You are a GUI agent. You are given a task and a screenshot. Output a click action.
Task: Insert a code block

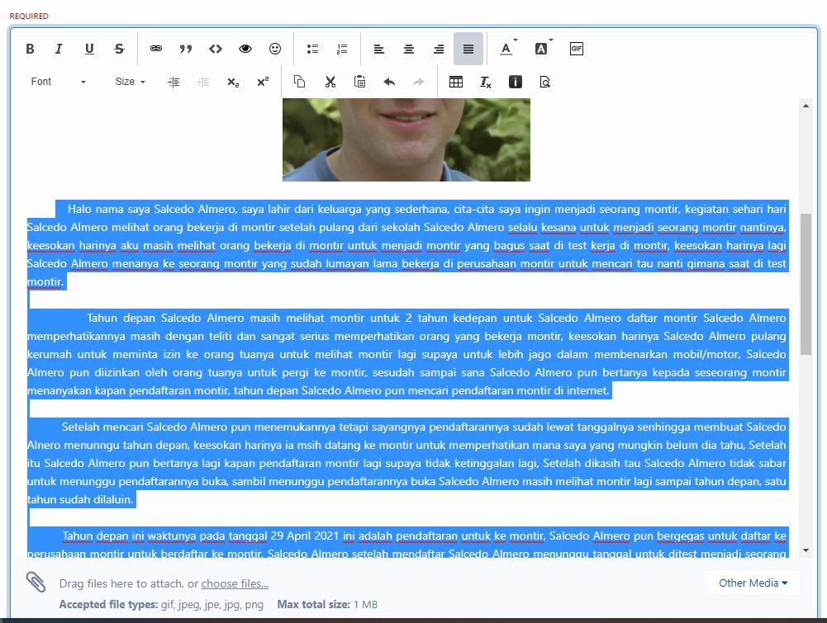point(215,49)
